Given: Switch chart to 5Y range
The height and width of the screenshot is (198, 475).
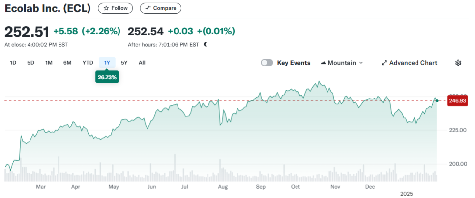Looking at the screenshot, I should (124, 63).
